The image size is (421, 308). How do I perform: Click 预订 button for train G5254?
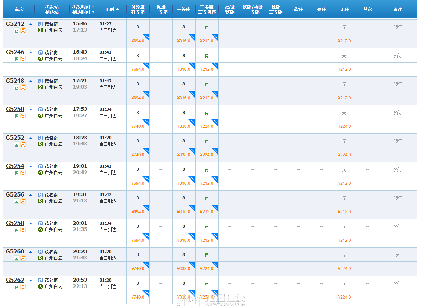coord(398,169)
